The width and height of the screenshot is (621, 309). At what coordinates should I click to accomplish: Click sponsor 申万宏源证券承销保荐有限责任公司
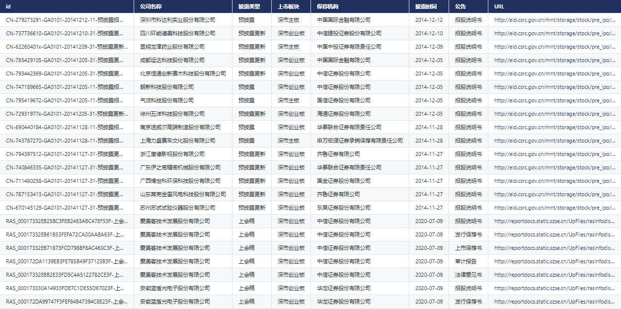click(x=360, y=141)
